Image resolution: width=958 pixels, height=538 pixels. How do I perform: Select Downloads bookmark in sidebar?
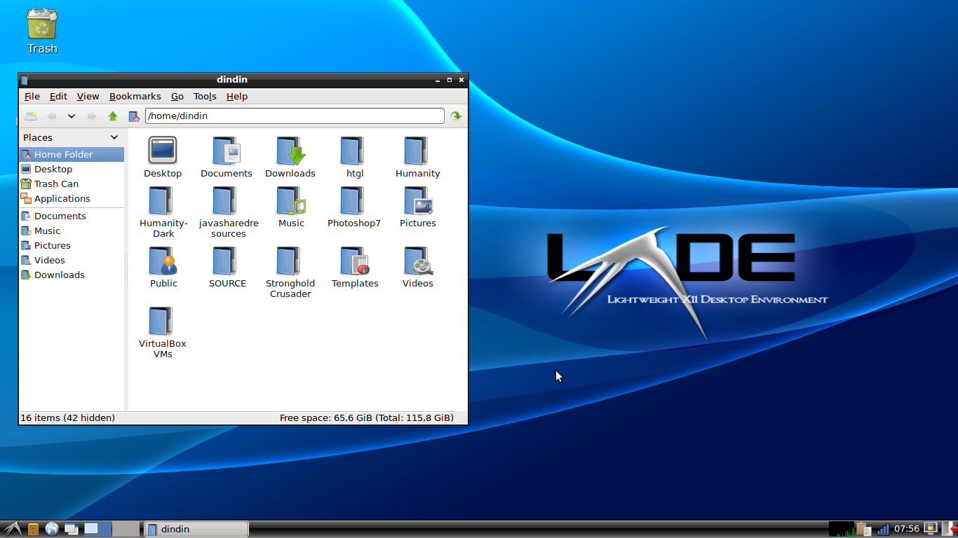pos(72,275)
